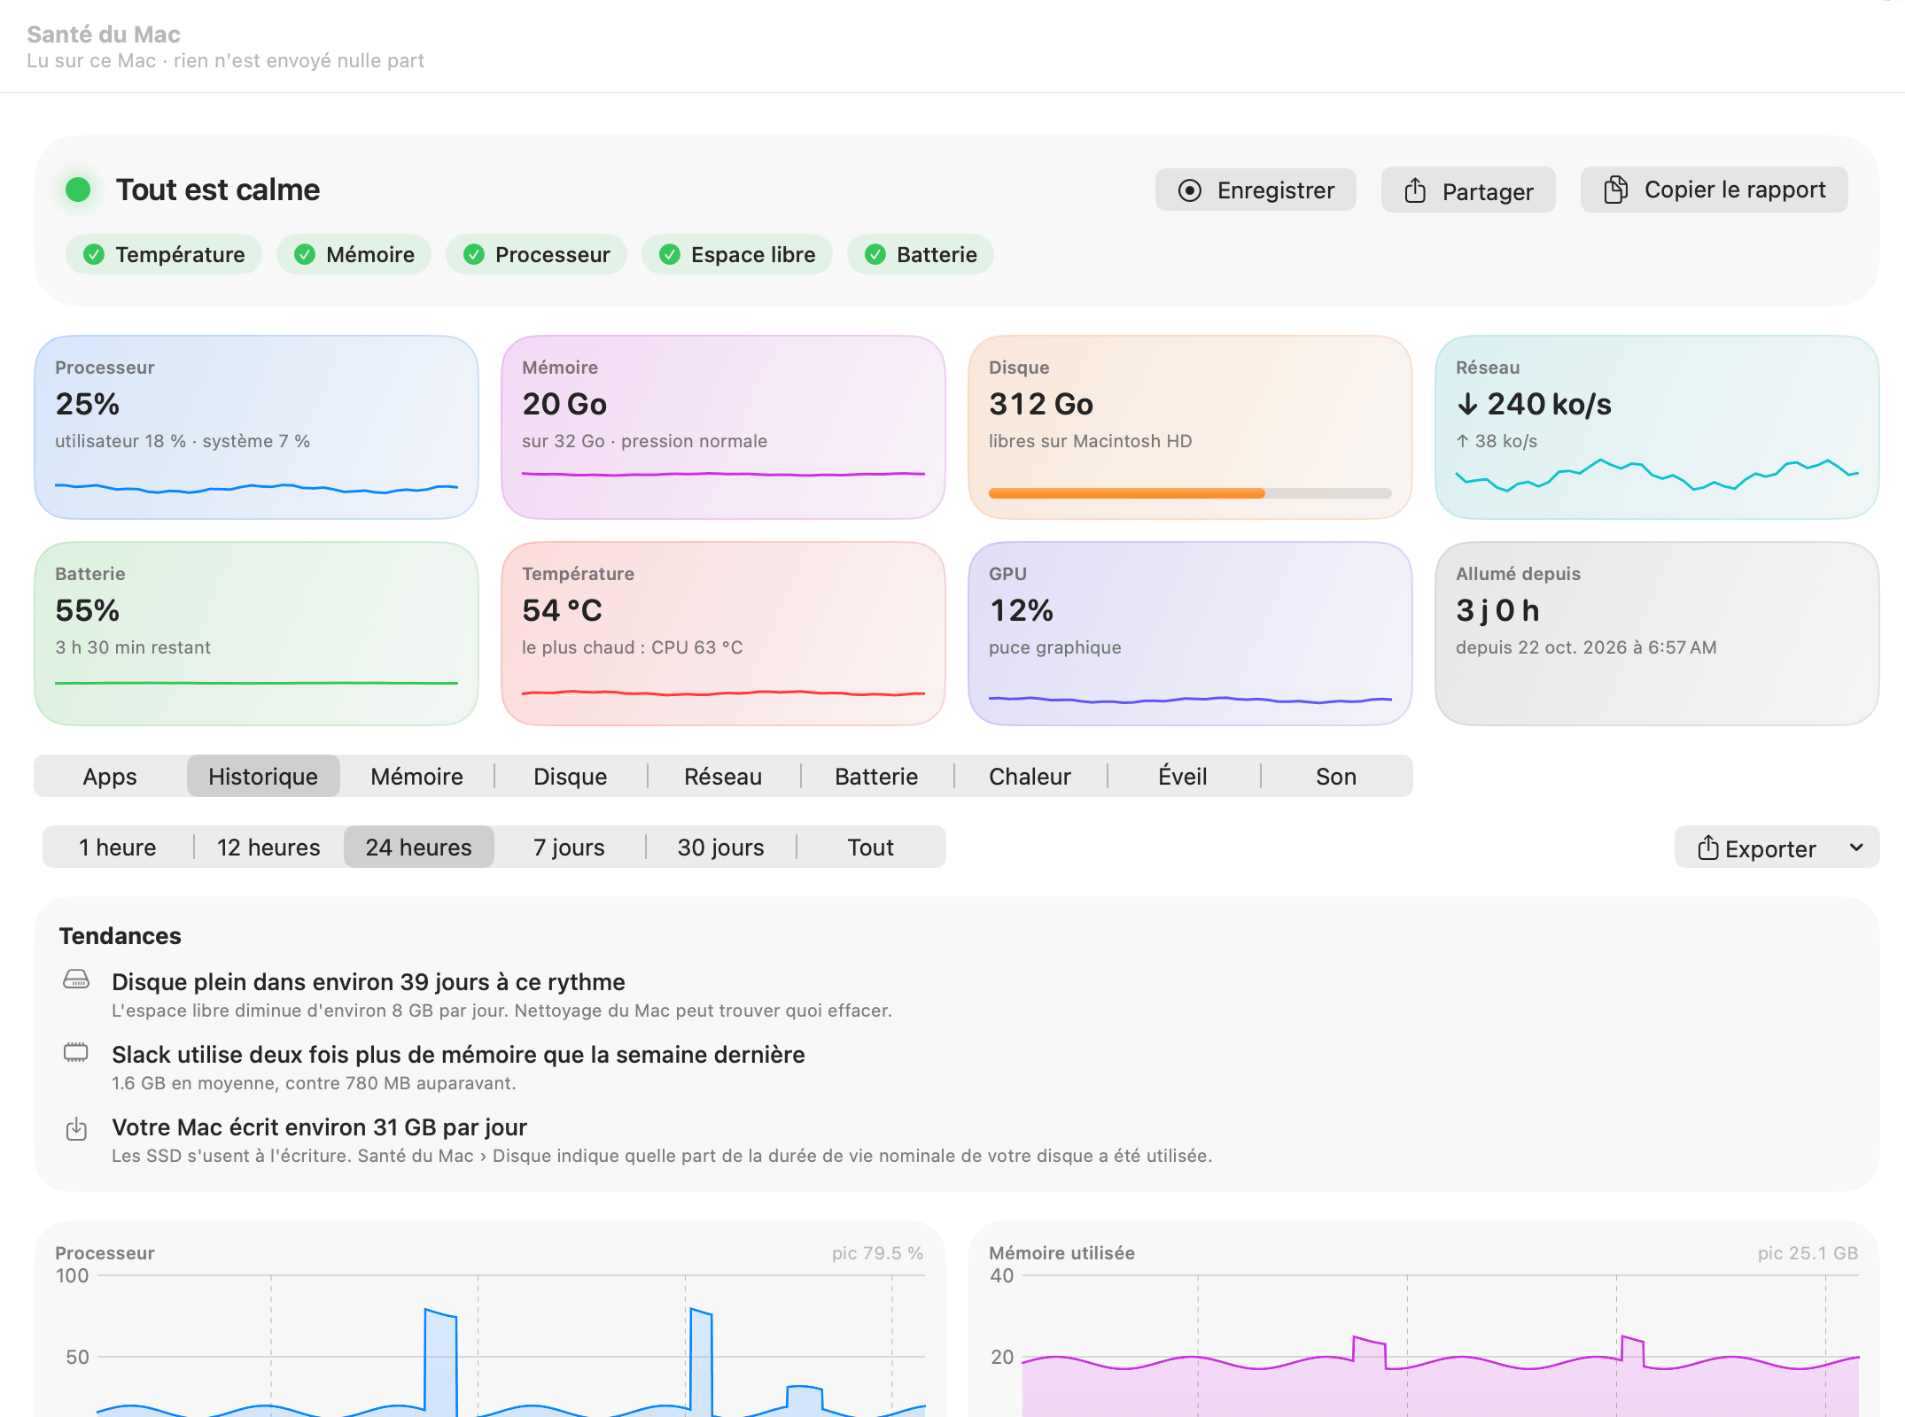The width and height of the screenshot is (1905, 1417).
Task: Open the Mémoire tab in the section bar
Action: 416,777
